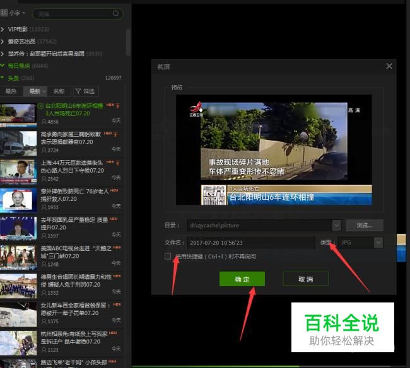Viewport: 410px width, 368px height.
Task: Click the 126697 count text
Action: (x=113, y=78)
